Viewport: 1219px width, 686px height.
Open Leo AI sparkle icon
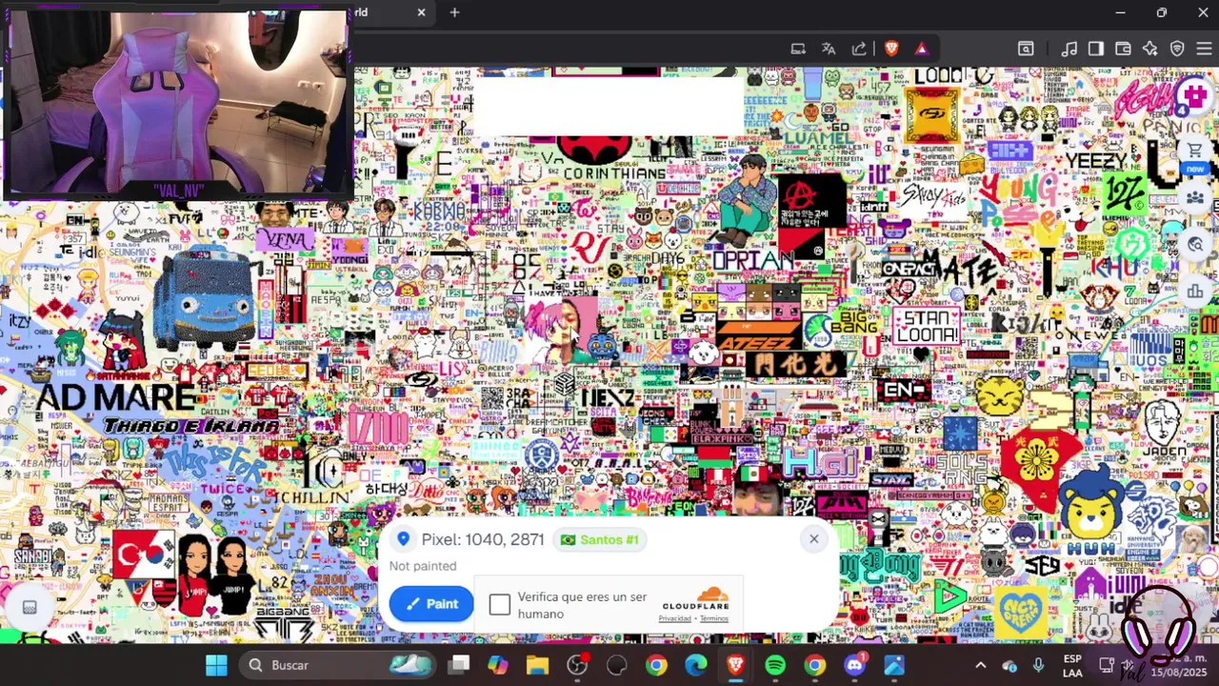(x=1149, y=49)
